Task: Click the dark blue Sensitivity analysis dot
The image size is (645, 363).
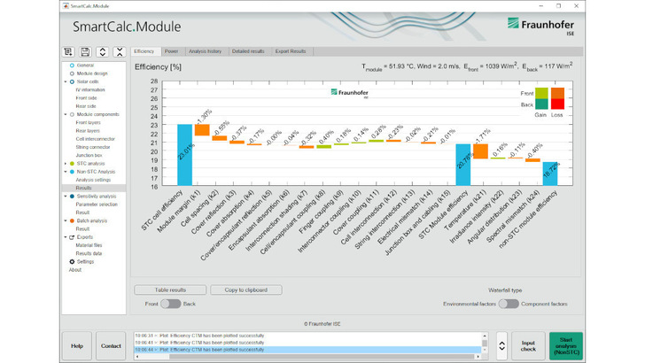Action: (x=72, y=197)
